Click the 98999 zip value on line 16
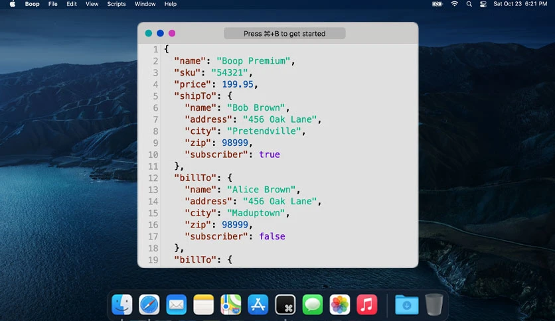Screen dimensions: 555x321 [x=235, y=224]
